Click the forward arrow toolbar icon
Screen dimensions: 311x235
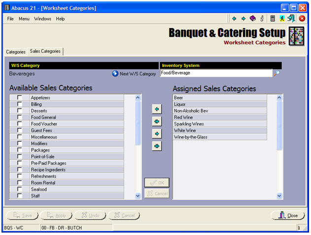[x=243, y=19]
